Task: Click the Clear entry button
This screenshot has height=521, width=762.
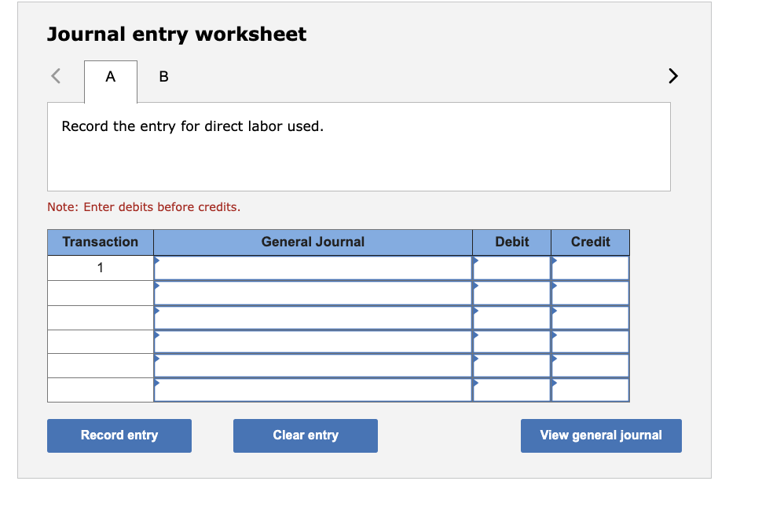Action: coord(305,435)
